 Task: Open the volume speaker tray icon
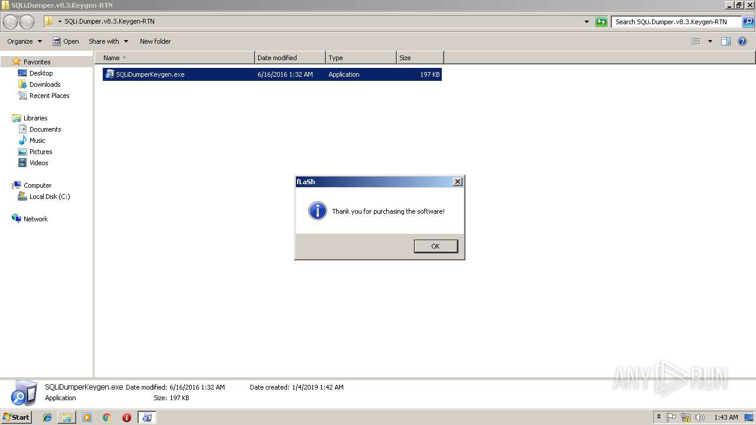click(x=700, y=417)
